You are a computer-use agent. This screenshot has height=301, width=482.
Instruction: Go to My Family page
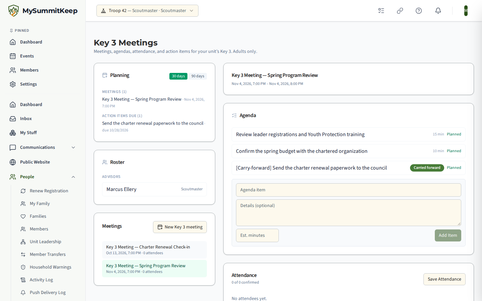(49, 204)
